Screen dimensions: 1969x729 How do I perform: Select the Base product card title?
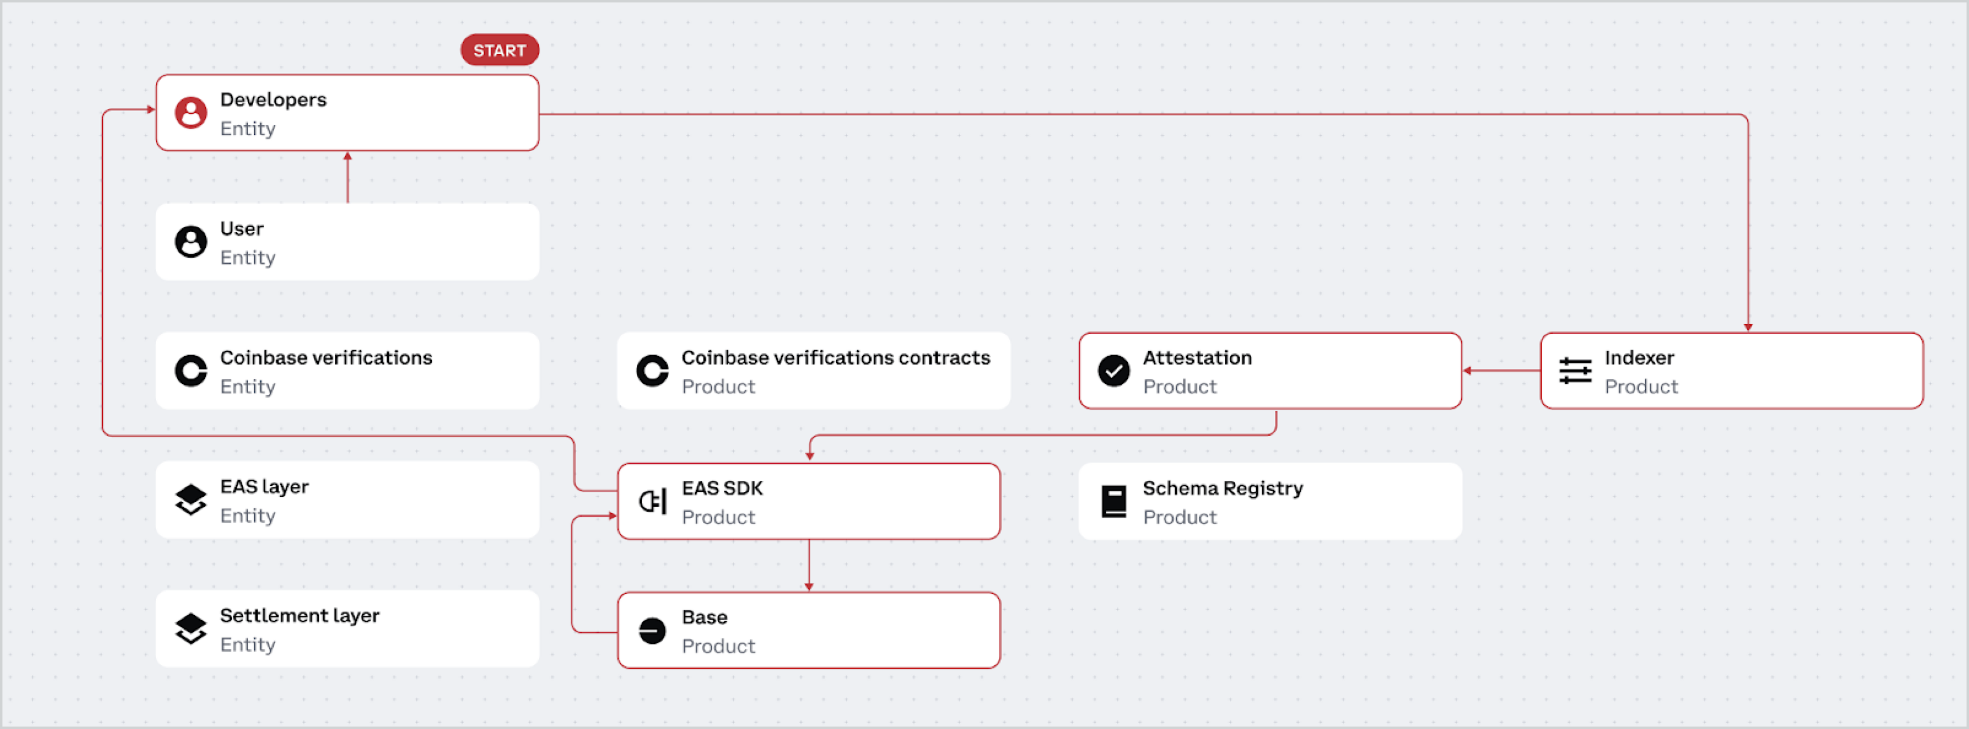(704, 617)
